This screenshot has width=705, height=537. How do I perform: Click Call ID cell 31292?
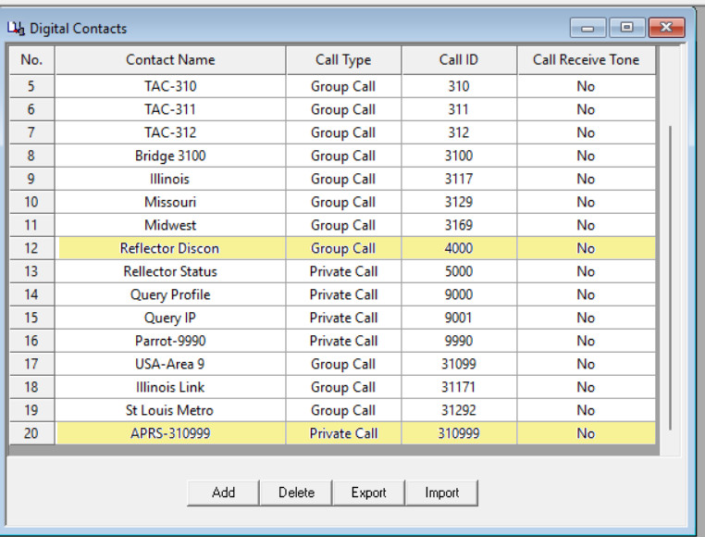click(459, 410)
